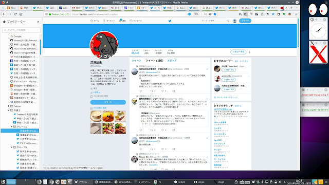This screenshot has height=185, width=329.
Task: Open モーメント in Twitter navigation
Action: pos(109,21)
